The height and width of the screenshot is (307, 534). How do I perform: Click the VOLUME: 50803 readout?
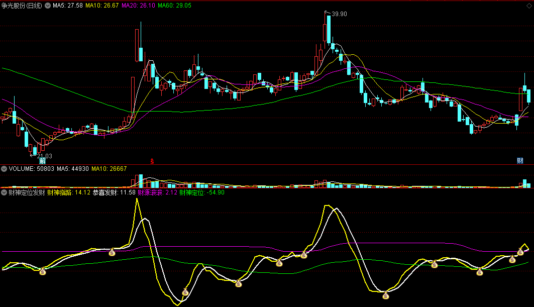click(x=31, y=169)
